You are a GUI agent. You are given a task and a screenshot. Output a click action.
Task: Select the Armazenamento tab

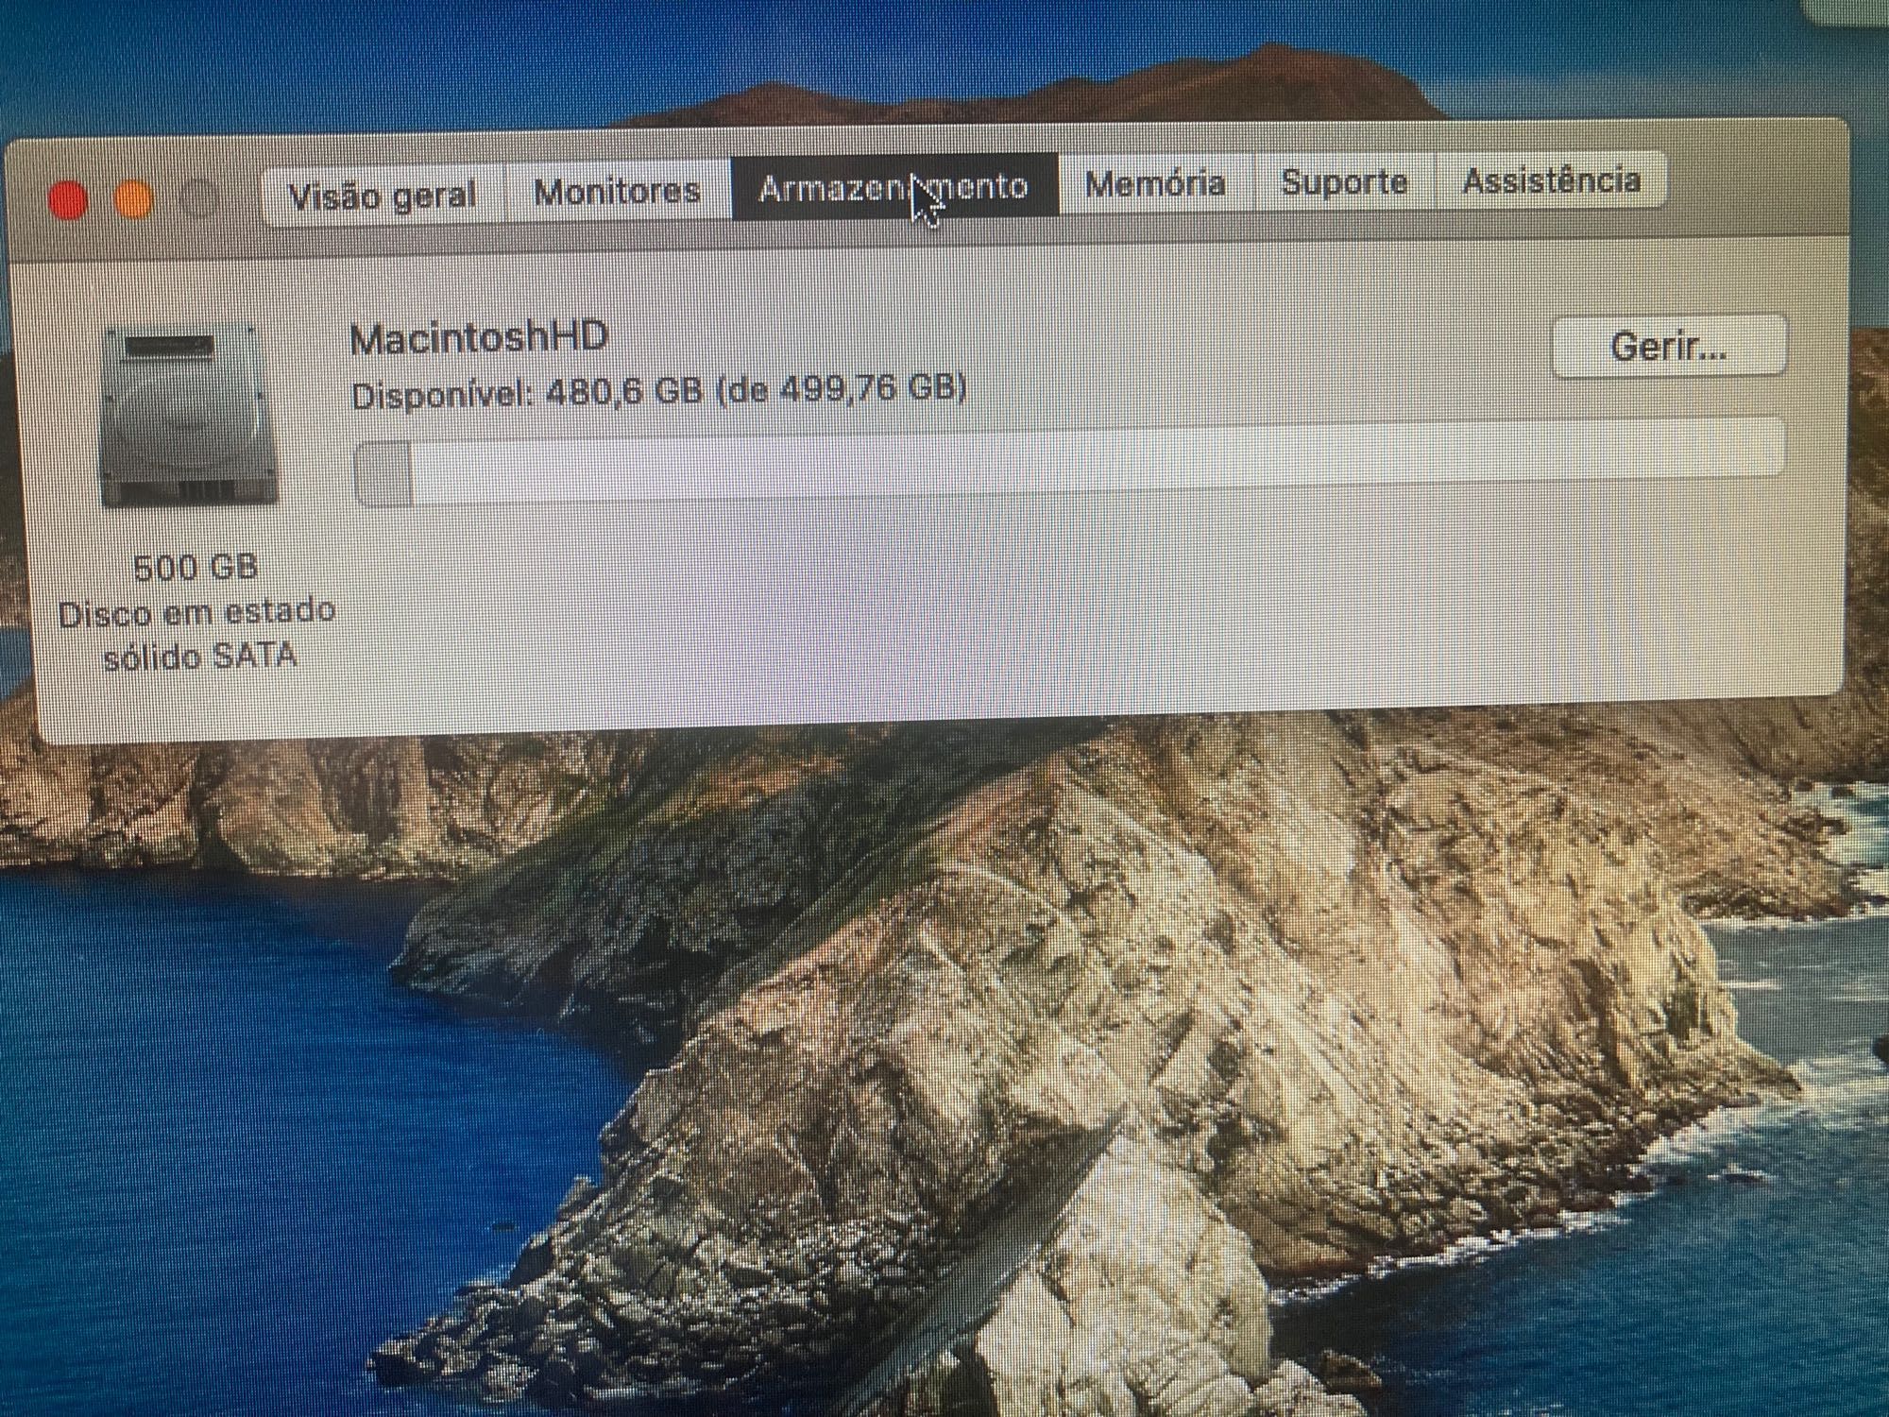[x=894, y=187]
